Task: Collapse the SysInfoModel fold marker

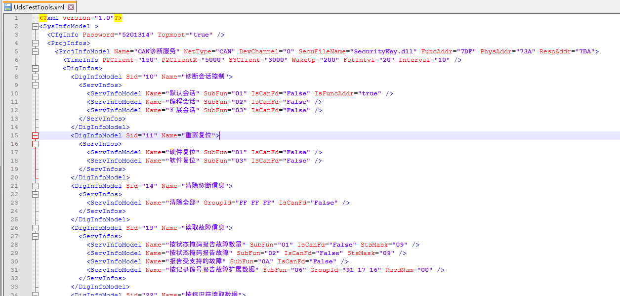Action: pos(35,26)
